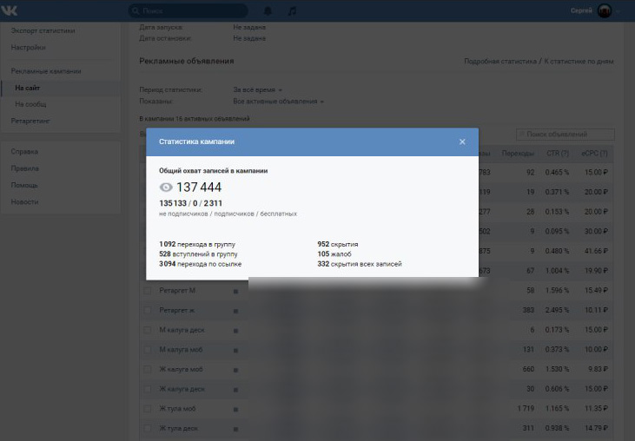Screen dimensions: 635x441
Task: Sort by the CTR column header
Action: tap(557, 154)
